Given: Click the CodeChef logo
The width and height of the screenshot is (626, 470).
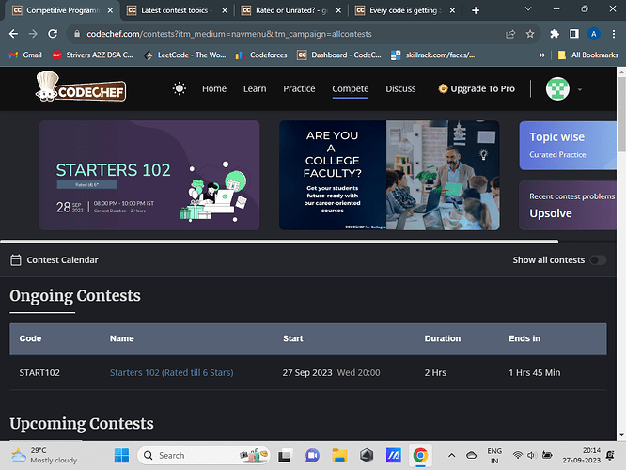Looking at the screenshot, I should coord(81,86).
